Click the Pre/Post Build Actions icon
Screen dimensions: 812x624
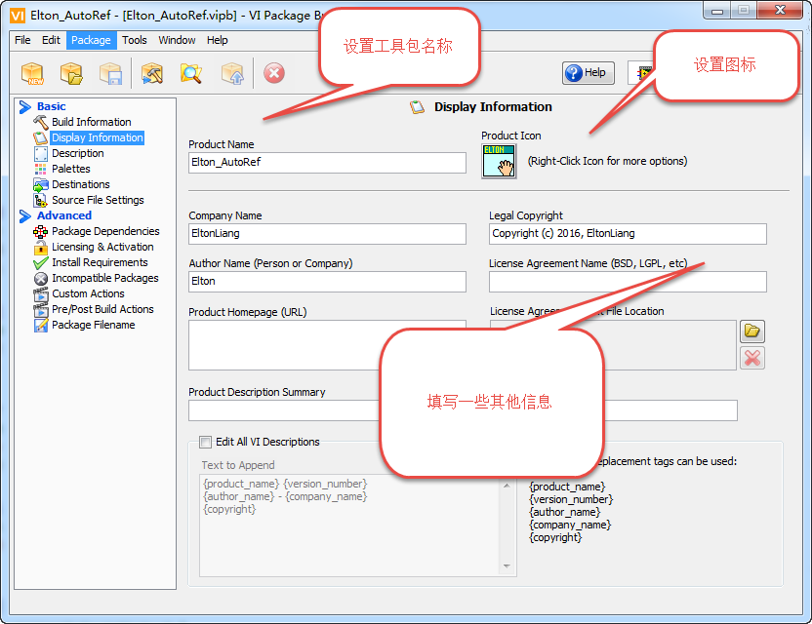click(x=40, y=309)
